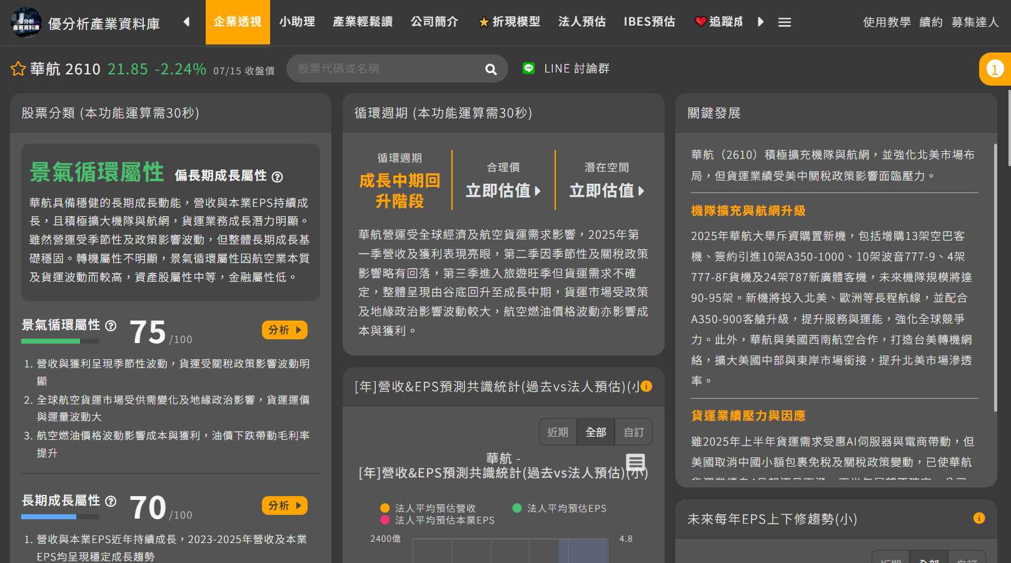This screenshot has height=563, width=1011.
Task: Open the 產業輕鬆讀 tab
Action: tap(363, 22)
